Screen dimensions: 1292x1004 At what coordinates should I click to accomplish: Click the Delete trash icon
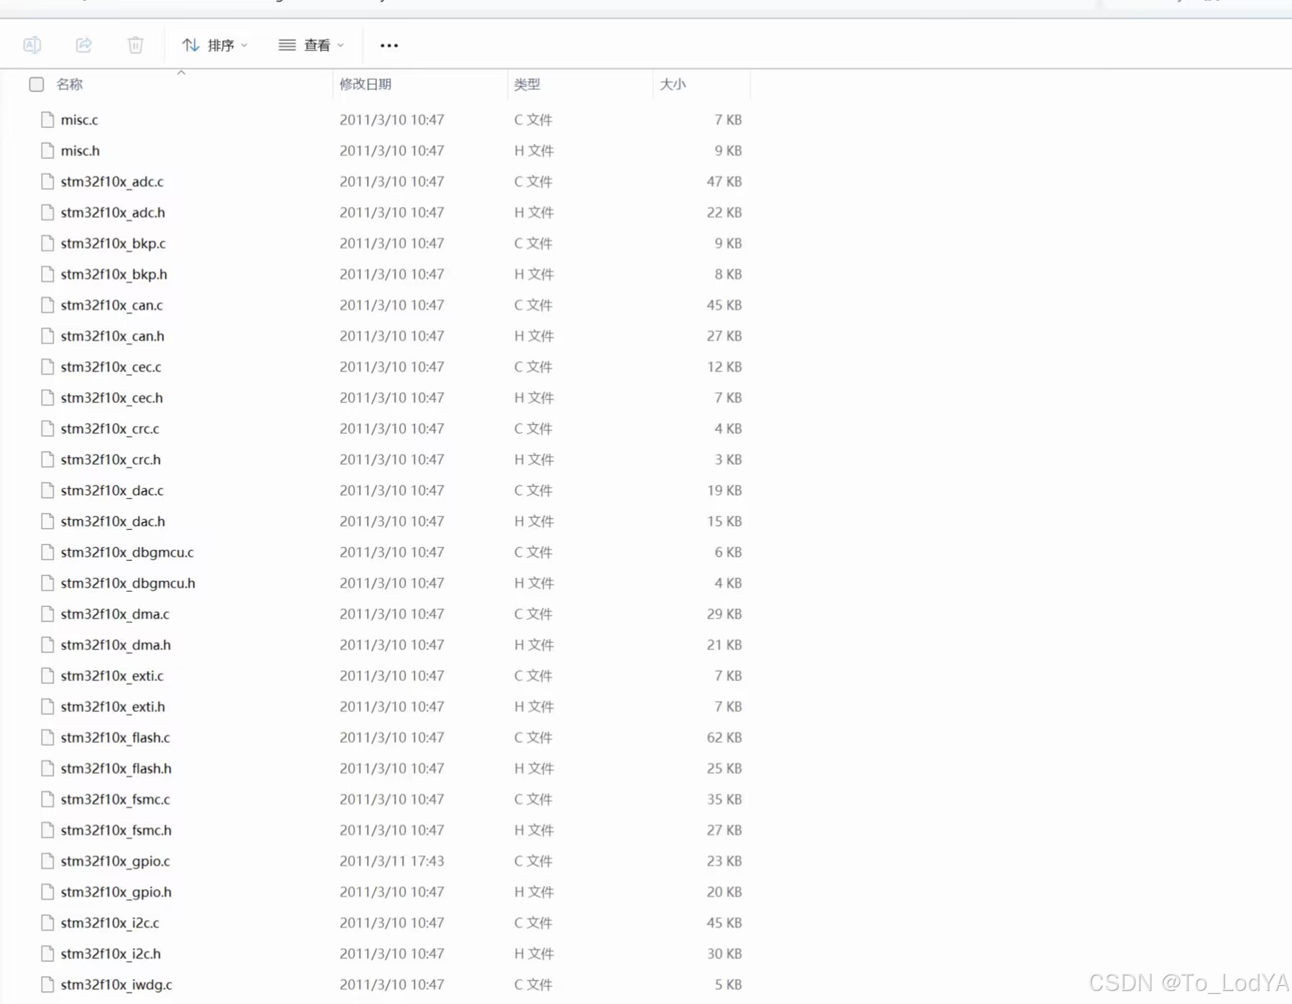pos(135,45)
